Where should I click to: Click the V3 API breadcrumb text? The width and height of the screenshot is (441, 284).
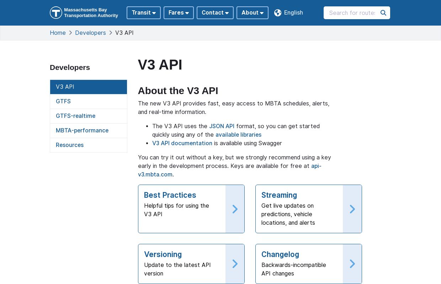click(124, 33)
